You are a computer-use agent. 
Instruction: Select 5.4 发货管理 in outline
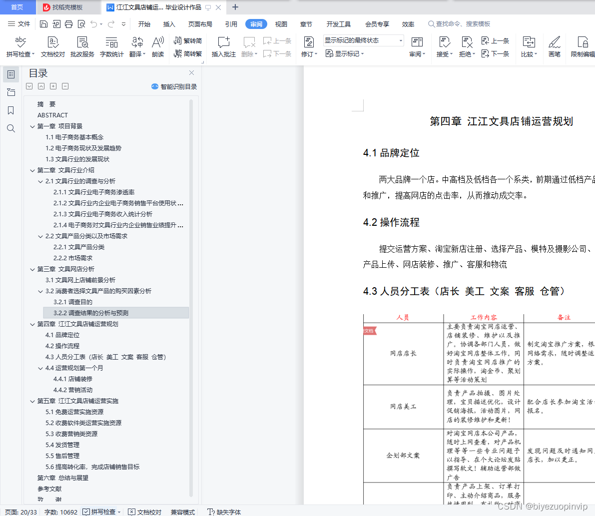pos(62,445)
